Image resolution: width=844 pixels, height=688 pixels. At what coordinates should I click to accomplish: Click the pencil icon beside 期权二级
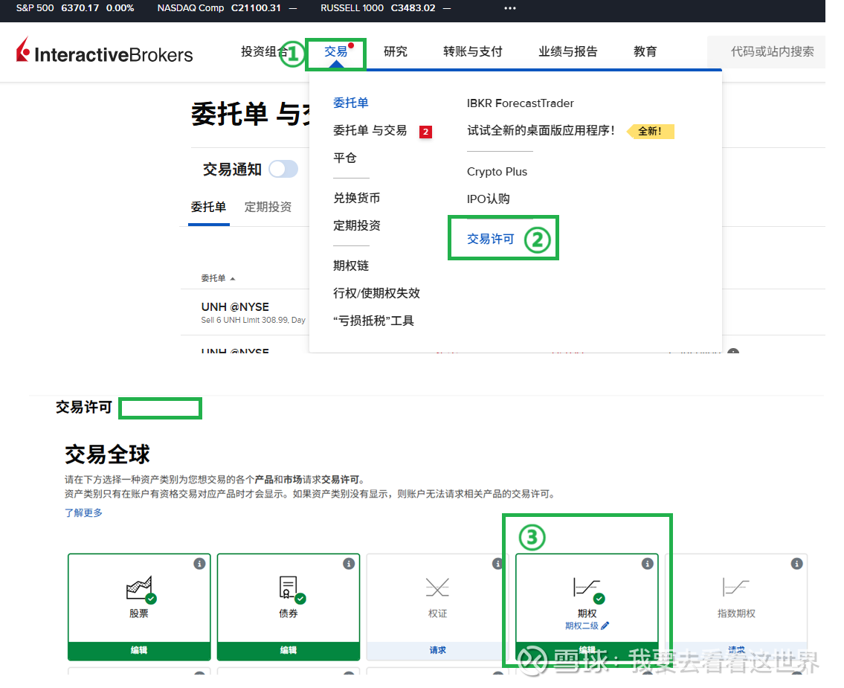[x=605, y=626]
